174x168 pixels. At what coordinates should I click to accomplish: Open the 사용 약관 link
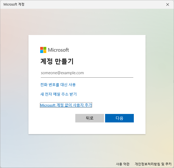pyautogui.click(x=123, y=164)
